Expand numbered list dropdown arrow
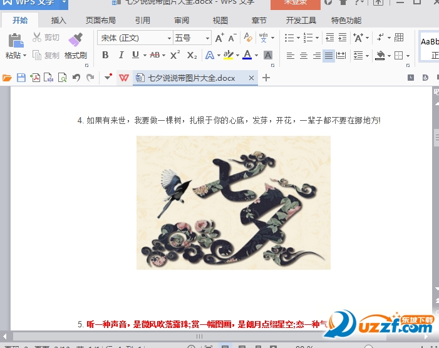This screenshot has height=348, width=439. [317, 38]
